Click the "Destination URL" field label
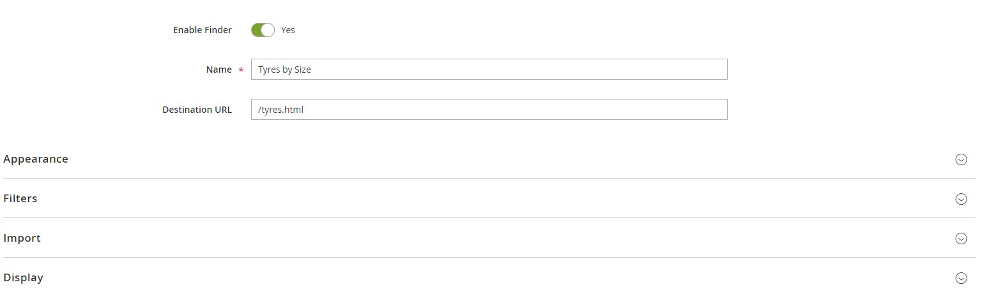This screenshot has height=294, width=982. (x=197, y=109)
